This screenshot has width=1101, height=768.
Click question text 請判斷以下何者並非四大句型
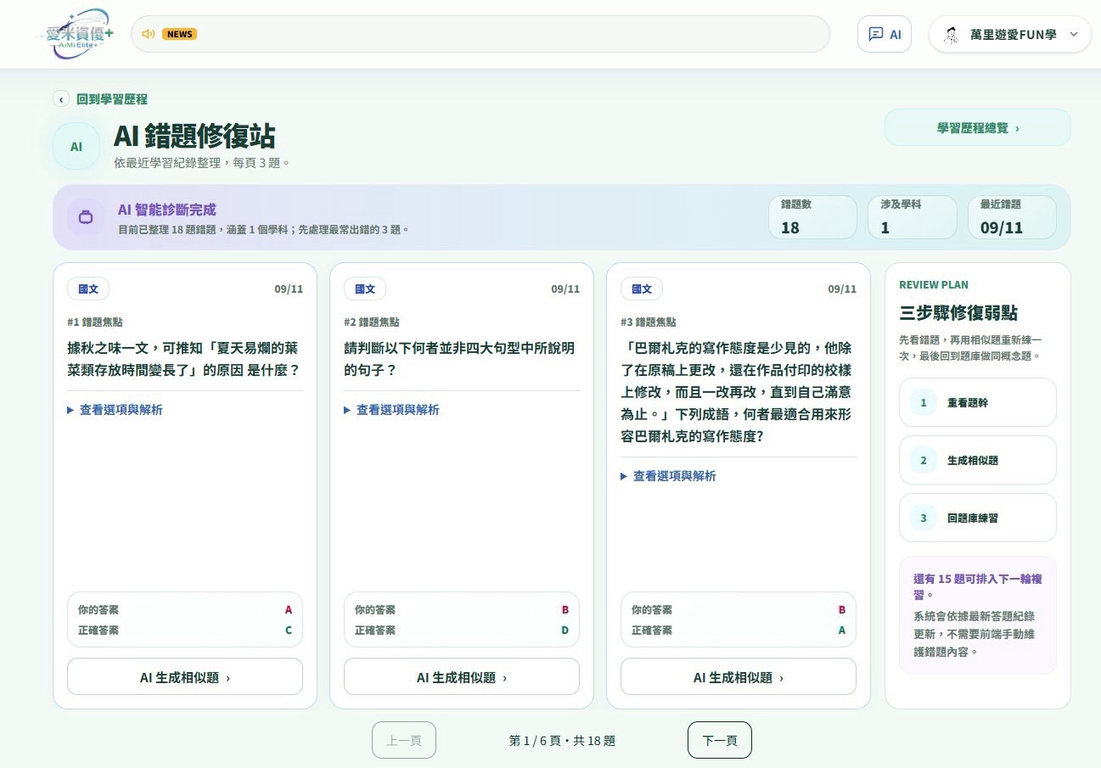(x=459, y=359)
